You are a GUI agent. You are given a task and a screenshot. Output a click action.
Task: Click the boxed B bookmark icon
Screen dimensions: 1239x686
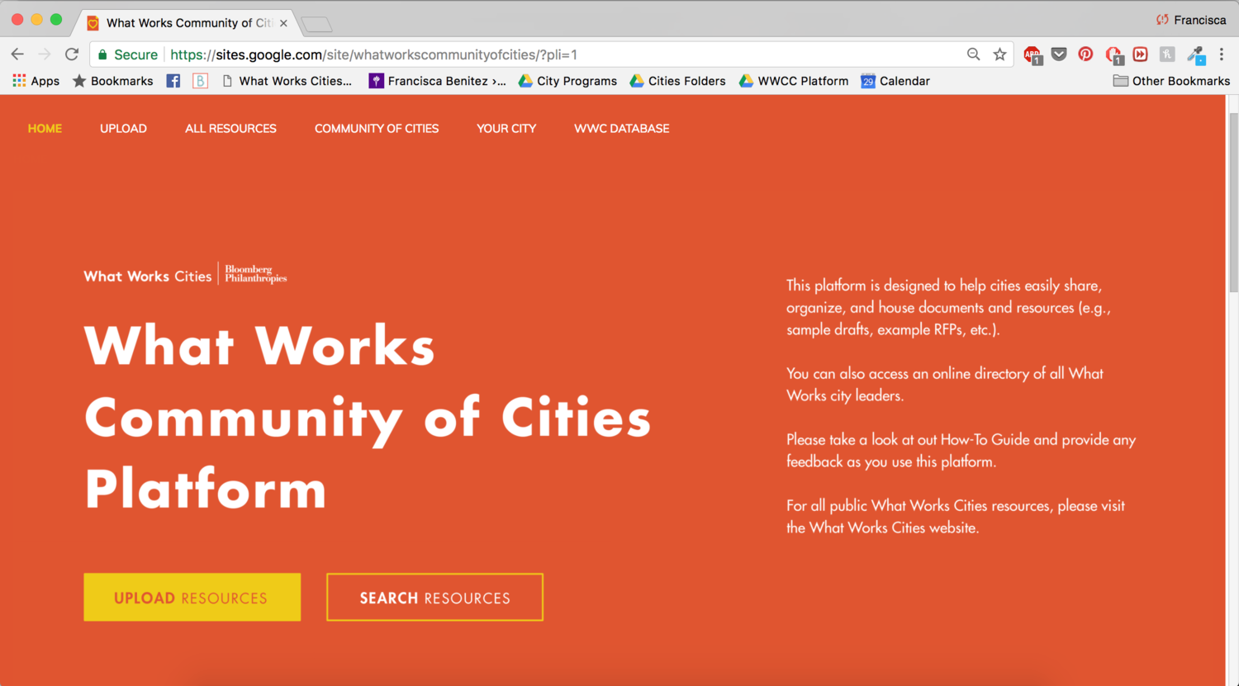click(200, 81)
